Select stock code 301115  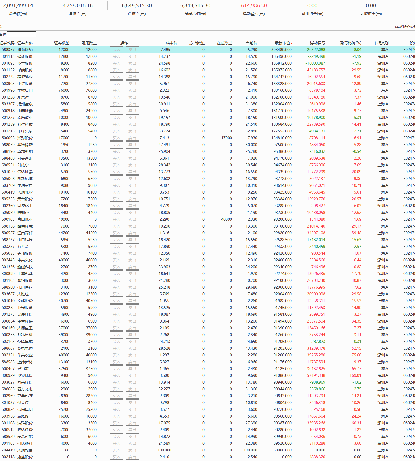(x=8, y=56)
